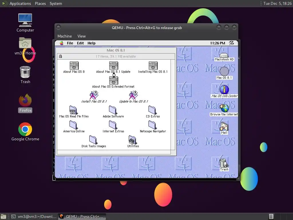Click the application switcher icon beside the clock
This screenshot has height=220, width=293.
click(231, 43)
